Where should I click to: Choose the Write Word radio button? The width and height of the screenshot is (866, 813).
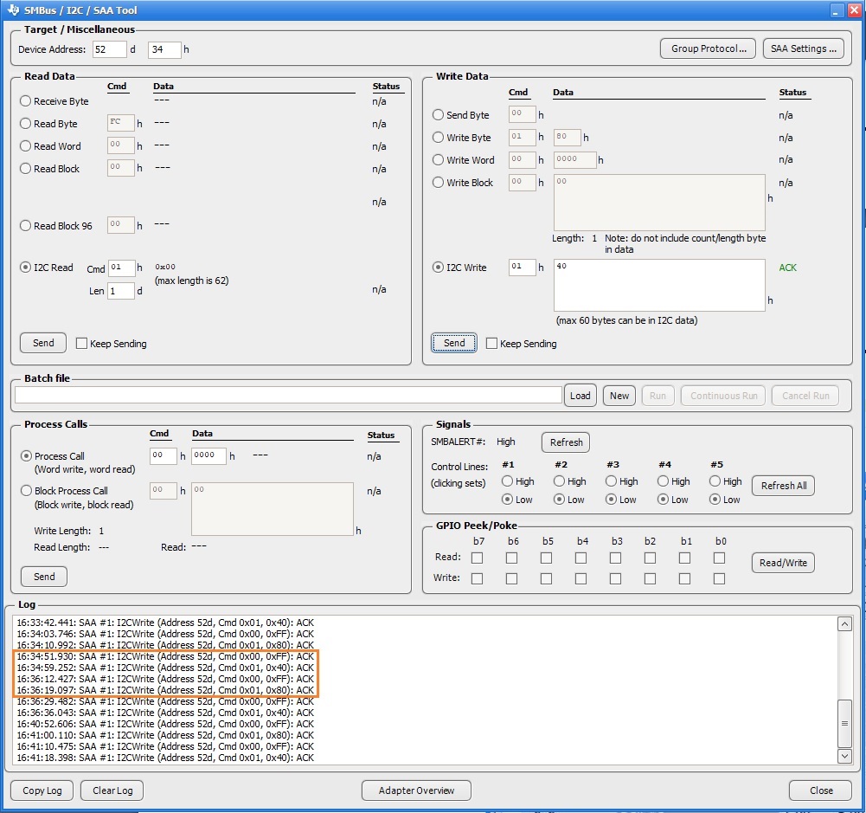[438, 159]
